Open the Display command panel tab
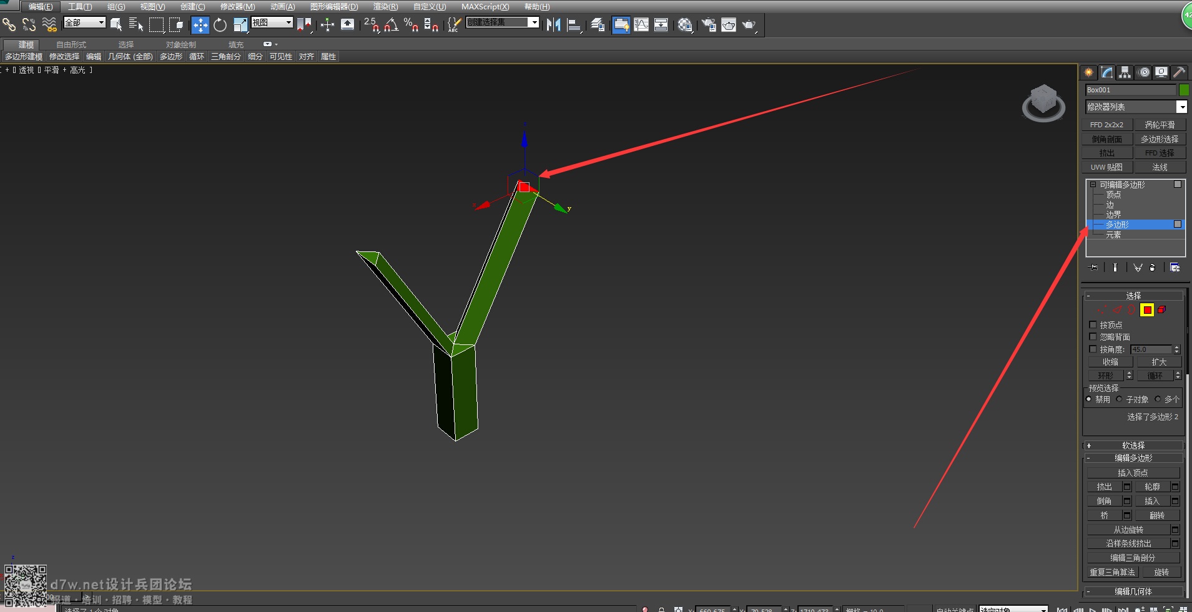 (1161, 72)
